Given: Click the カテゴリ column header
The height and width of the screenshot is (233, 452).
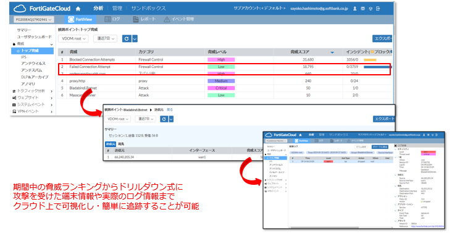Looking at the screenshot, I should click(x=146, y=52).
